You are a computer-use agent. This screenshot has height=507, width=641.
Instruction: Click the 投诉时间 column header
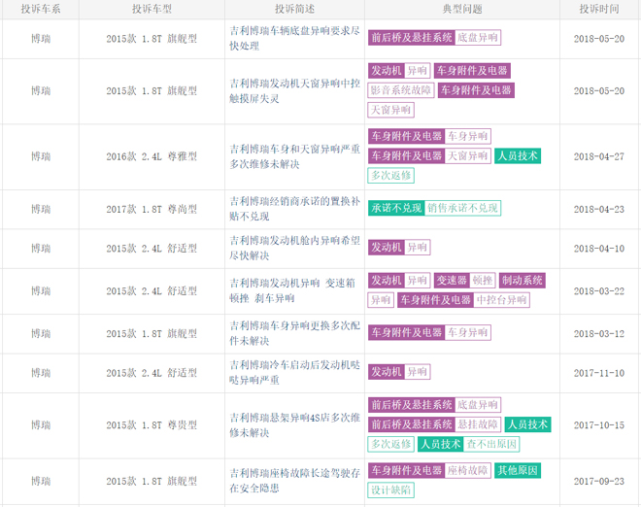599,9
